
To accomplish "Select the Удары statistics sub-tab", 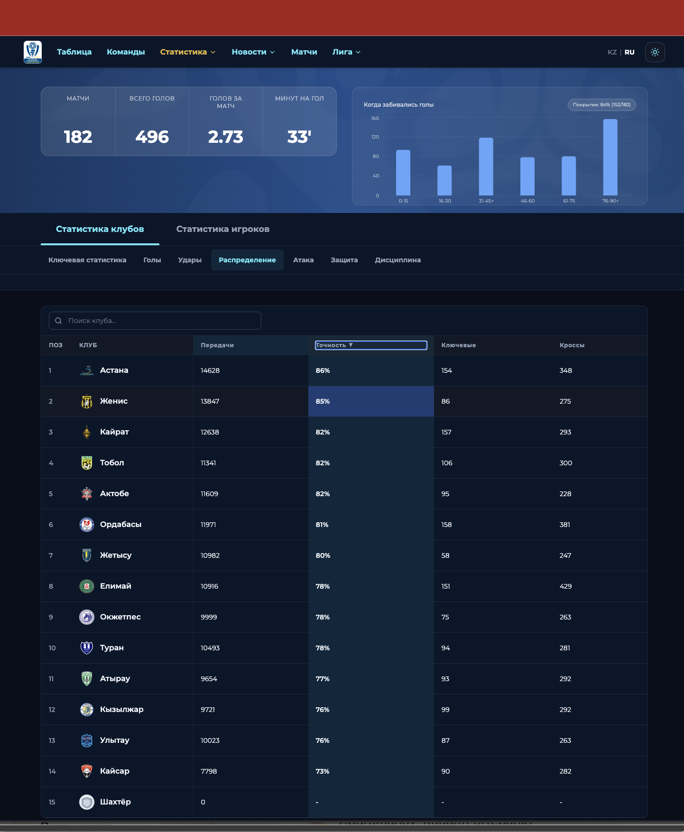I will pos(190,260).
